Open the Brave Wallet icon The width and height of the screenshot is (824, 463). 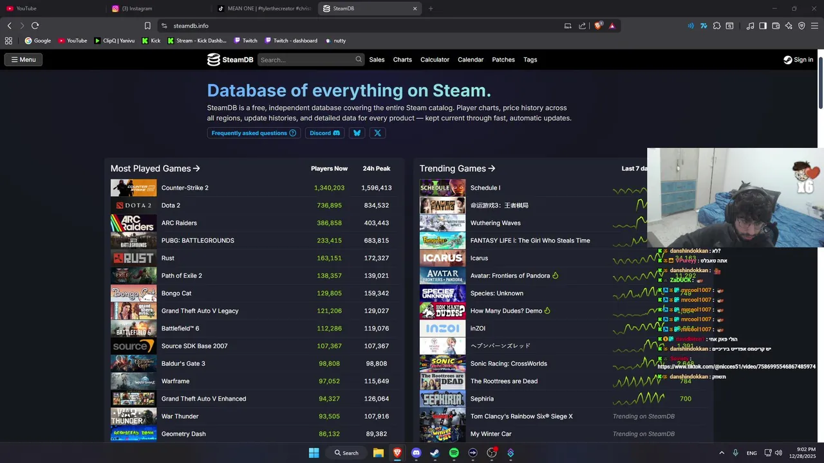click(776, 26)
